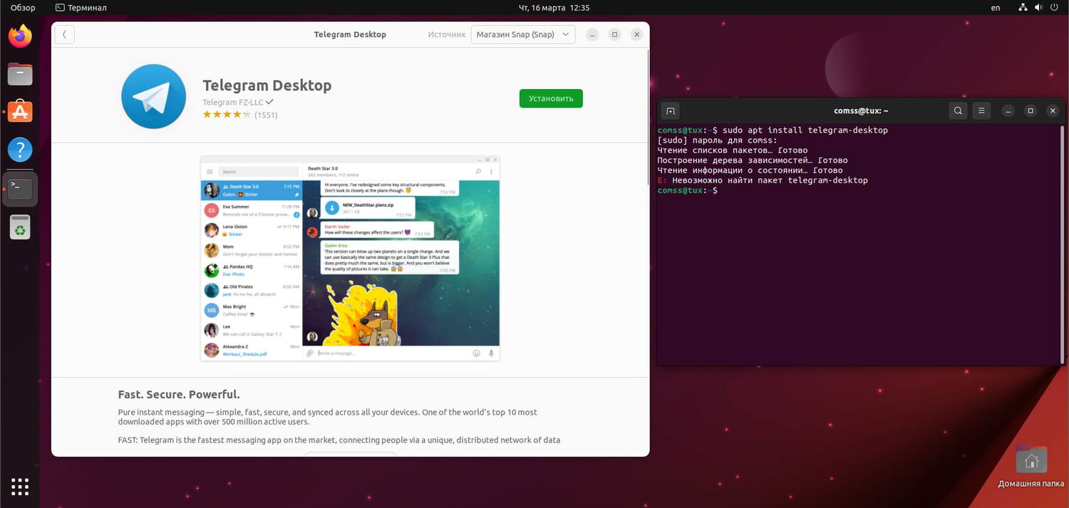Viewport: 1069px width, 508px height.
Task: Click the Telegram Desktop heading text
Action: (267, 85)
